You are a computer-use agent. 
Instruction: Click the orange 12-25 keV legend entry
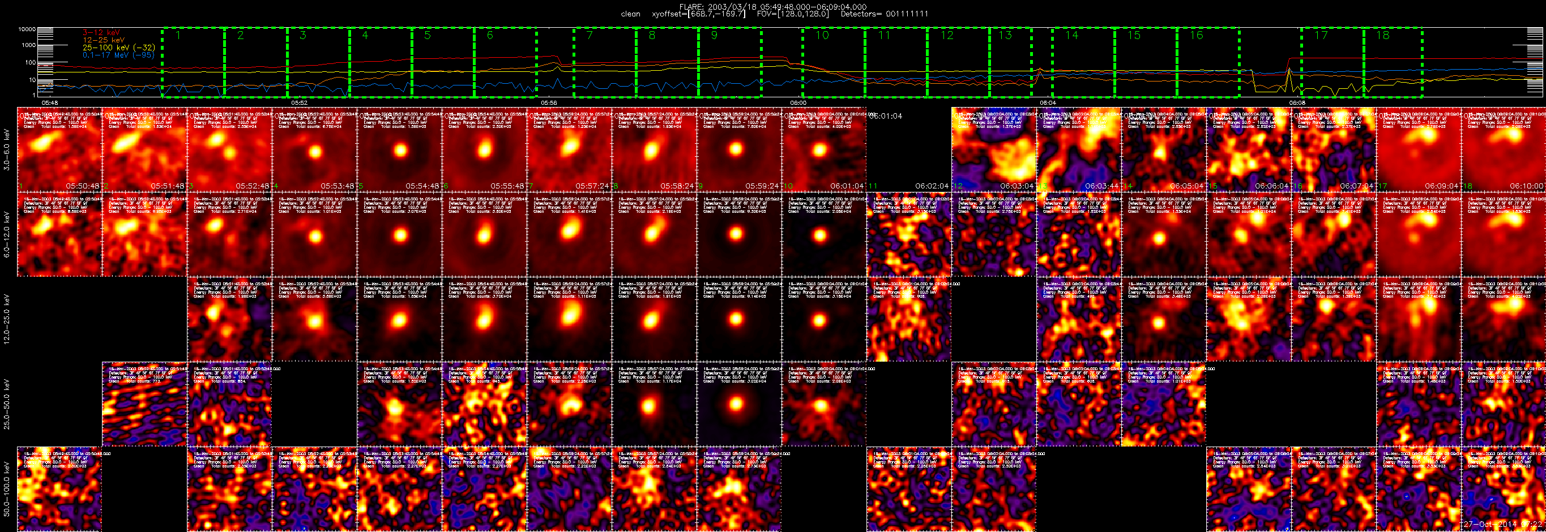click(104, 40)
